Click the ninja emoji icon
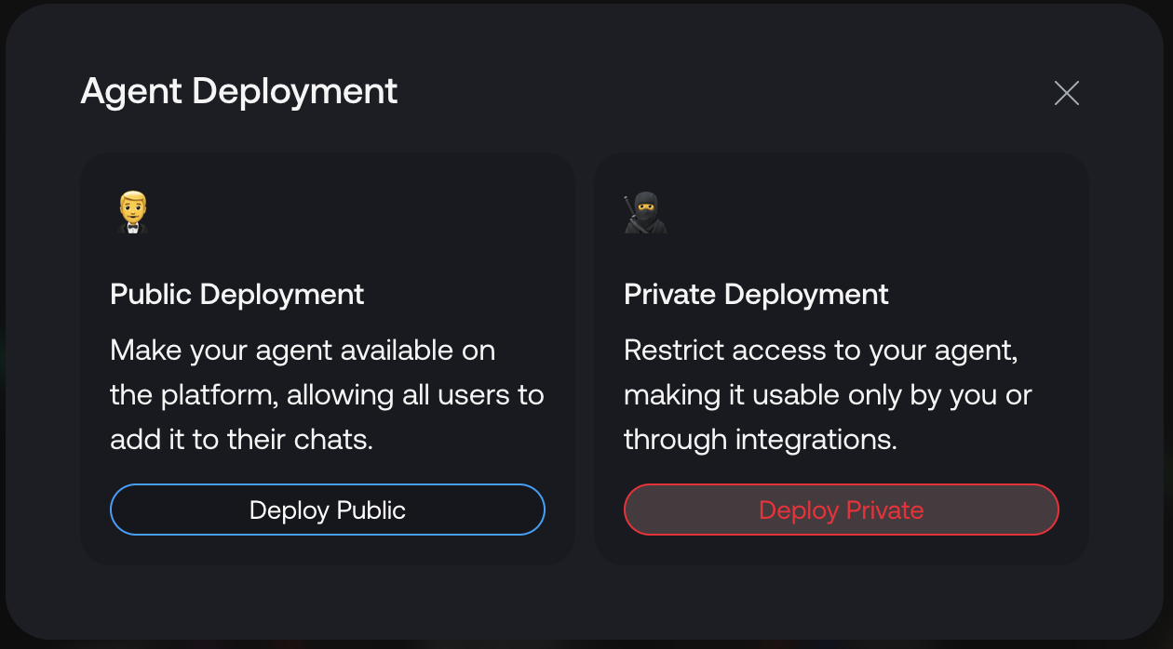Image resolution: width=1173 pixels, height=649 pixels. coord(645,213)
